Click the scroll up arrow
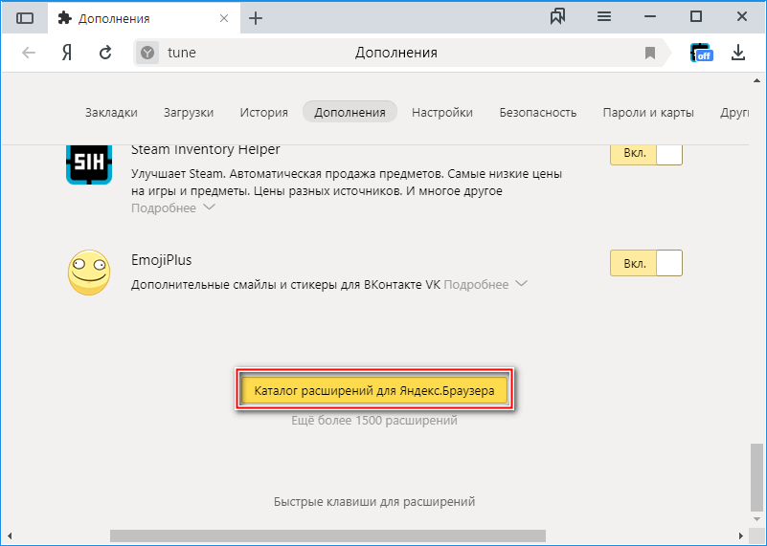This screenshot has width=767, height=546. [756, 80]
